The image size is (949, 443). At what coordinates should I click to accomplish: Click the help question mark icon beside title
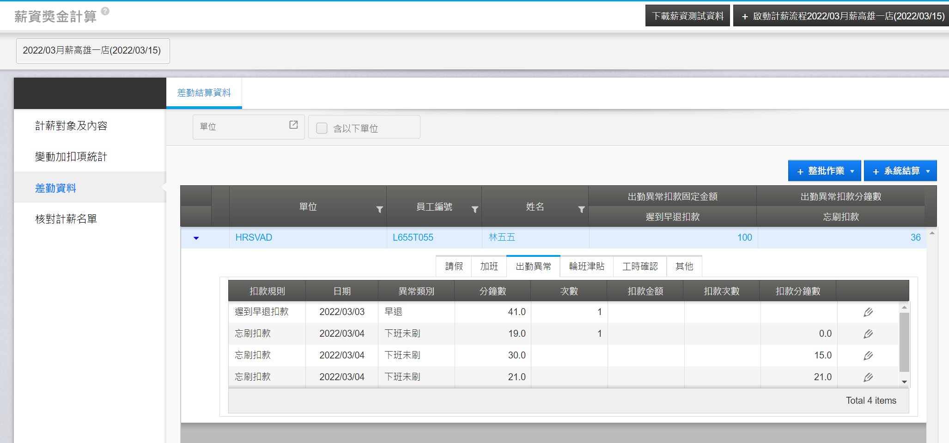tap(105, 11)
